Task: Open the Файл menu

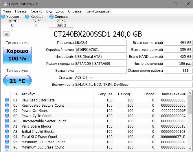Action: click(7, 11)
